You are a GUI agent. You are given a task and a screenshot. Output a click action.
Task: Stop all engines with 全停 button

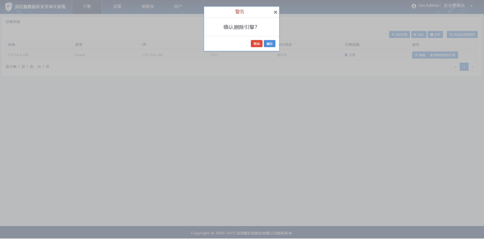(435, 34)
